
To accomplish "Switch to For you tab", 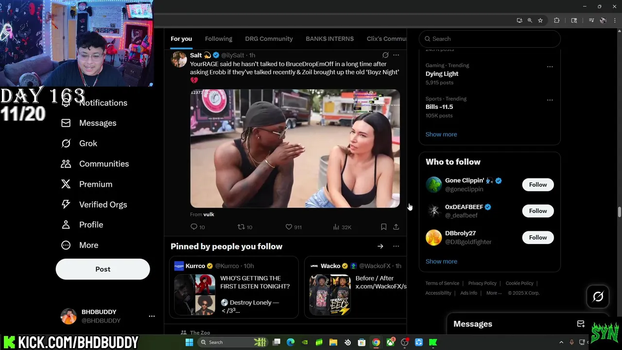I will click(x=181, y=39).
